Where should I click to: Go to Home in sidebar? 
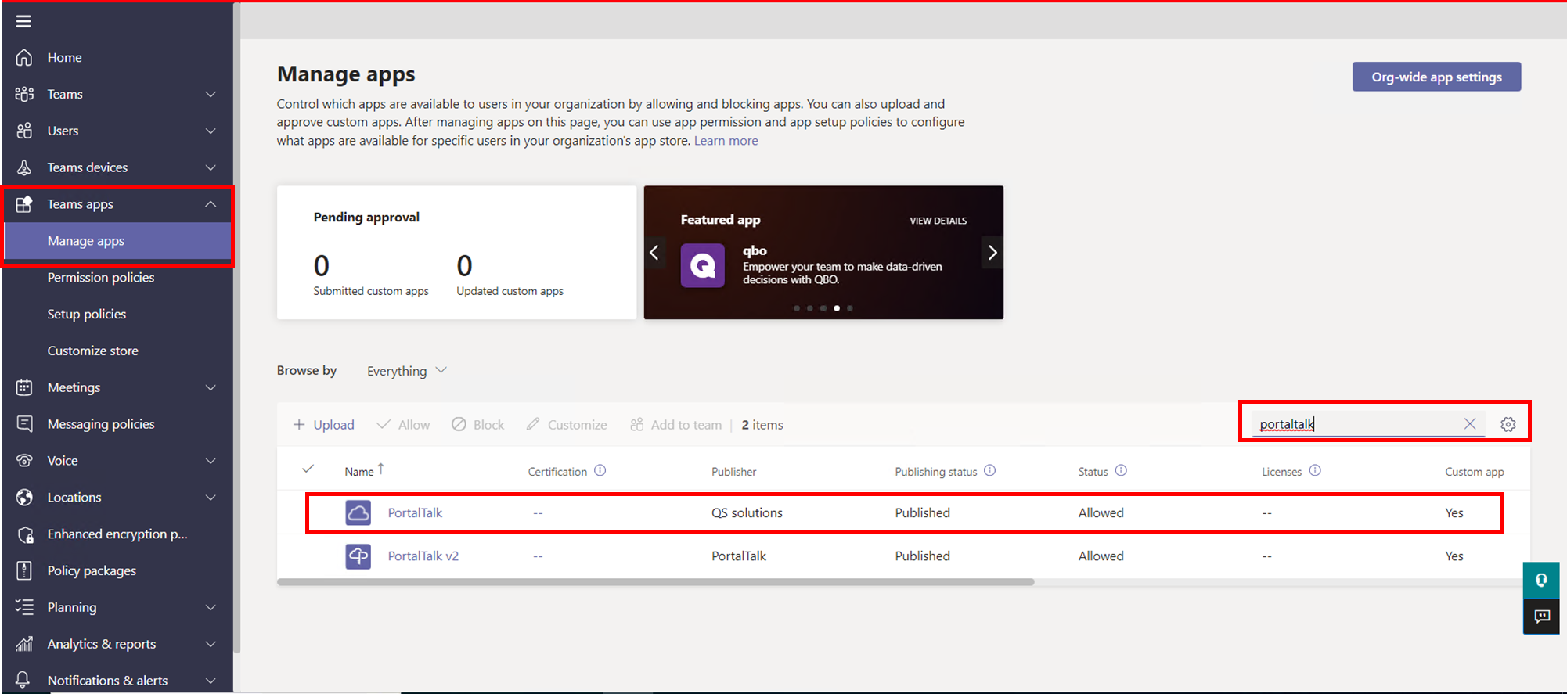(64, 57)
